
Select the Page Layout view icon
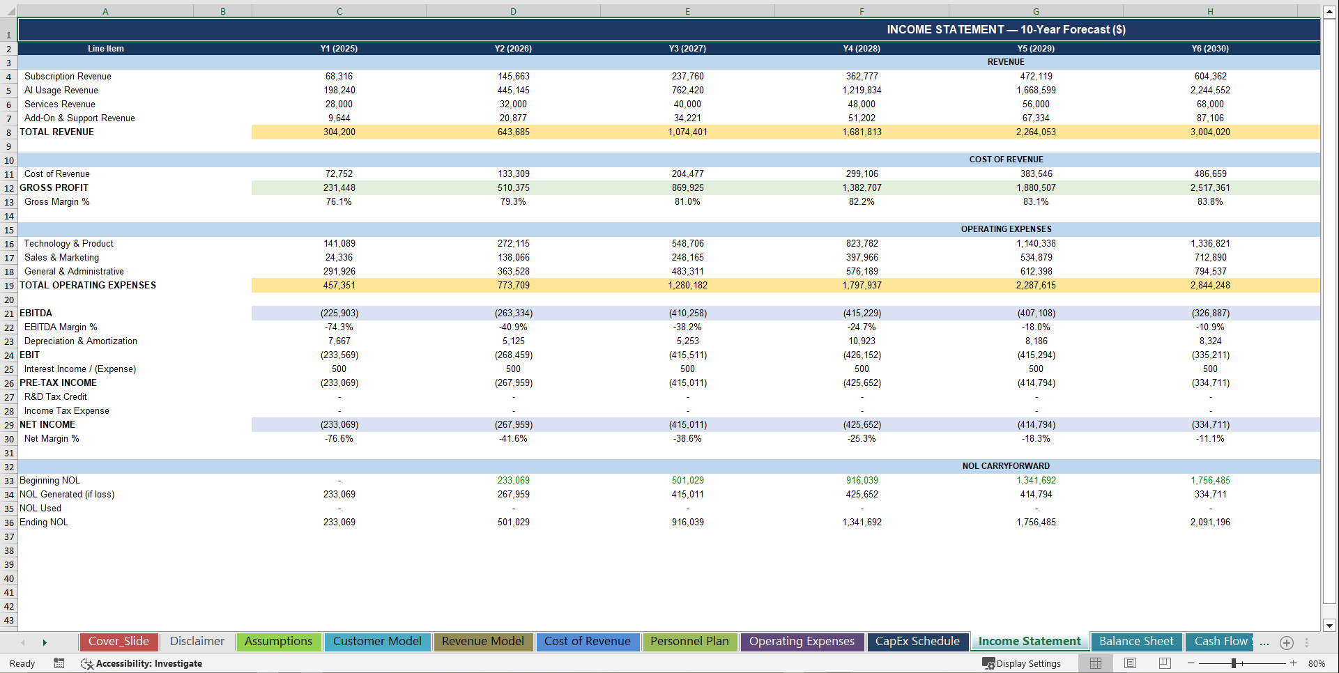point(1130,663)
